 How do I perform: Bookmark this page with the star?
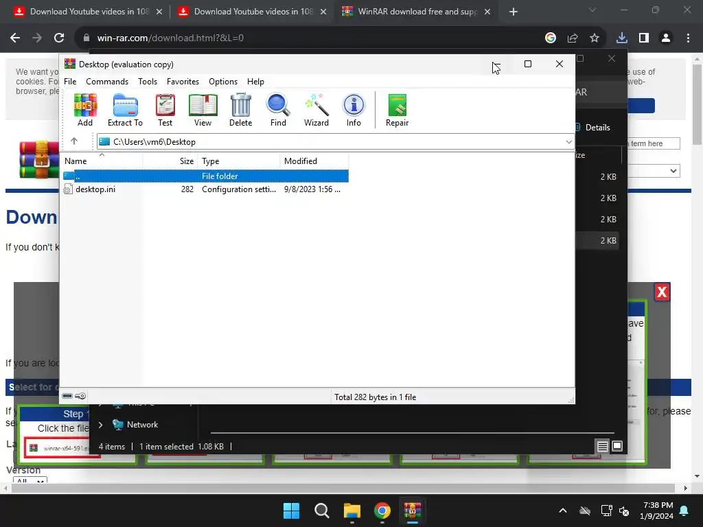click(x=595, y=38)
